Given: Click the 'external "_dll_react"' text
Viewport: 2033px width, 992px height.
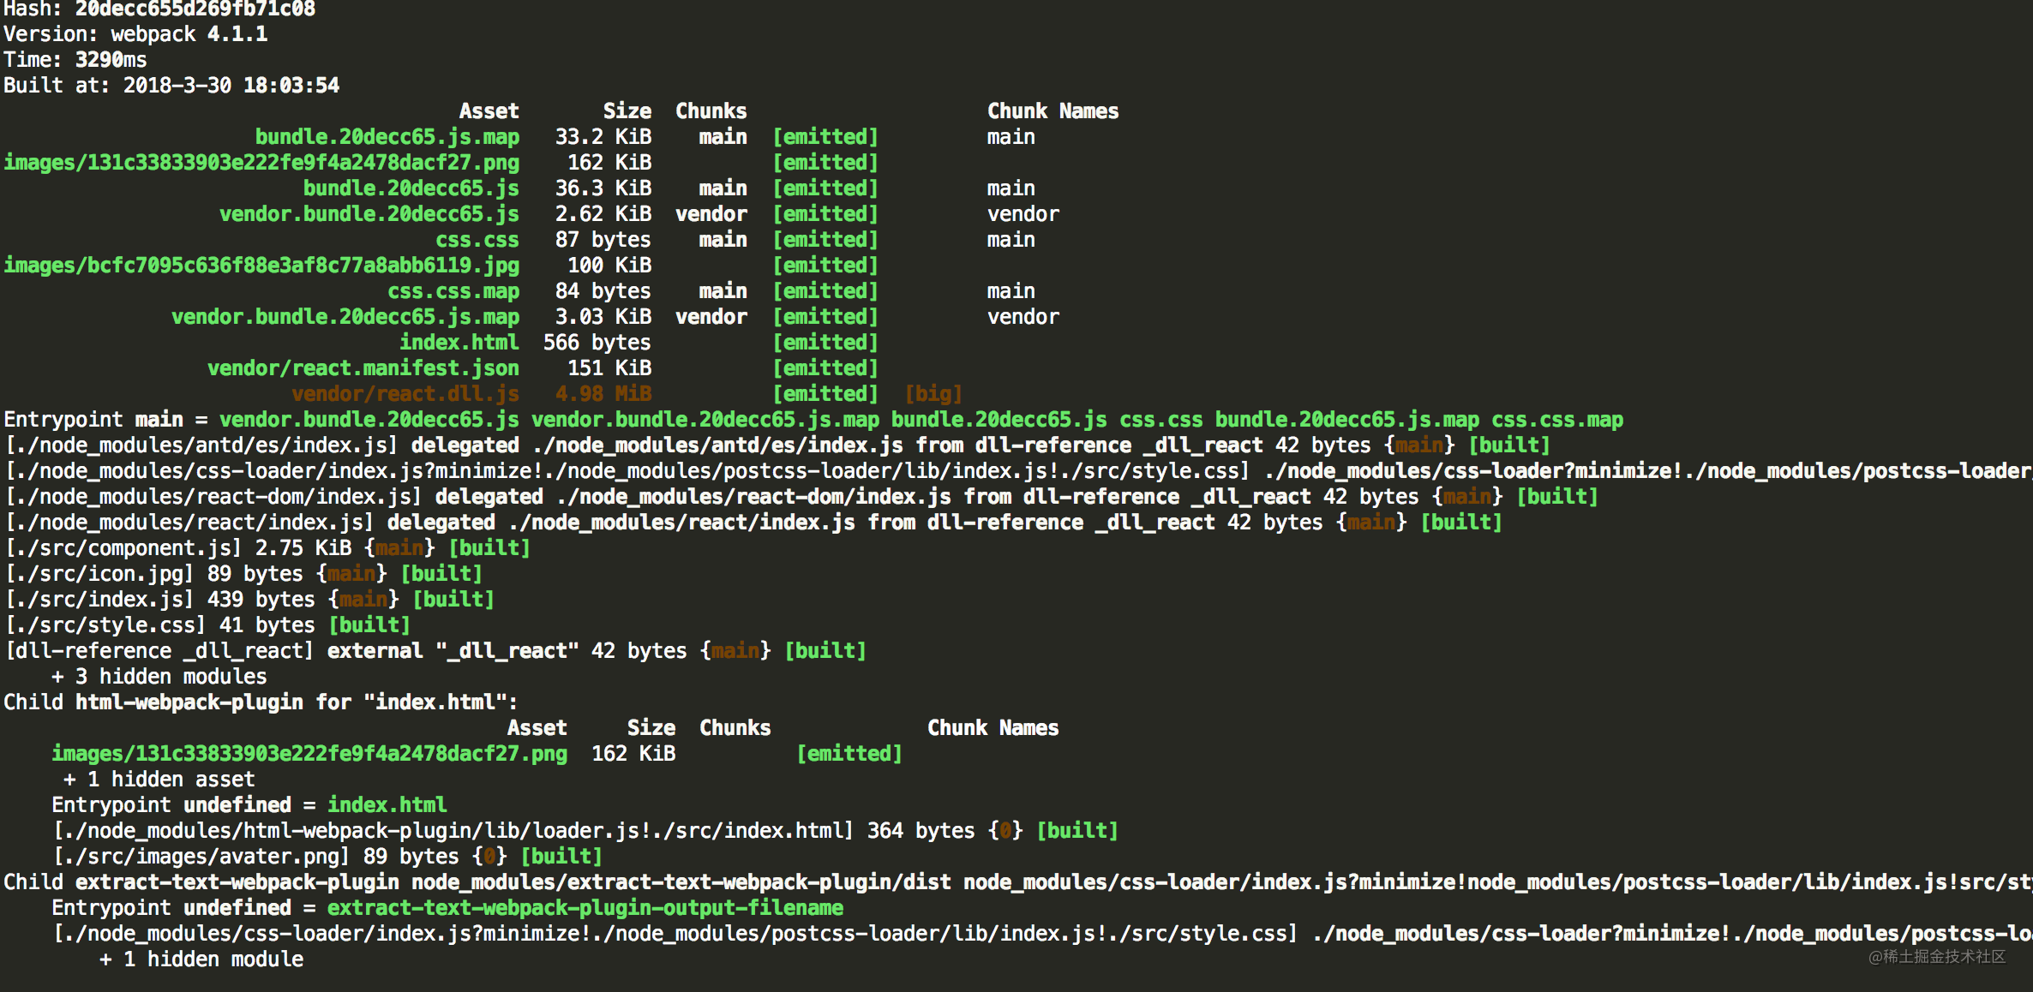Looking at the screenshot, I should tap(453, 651).
